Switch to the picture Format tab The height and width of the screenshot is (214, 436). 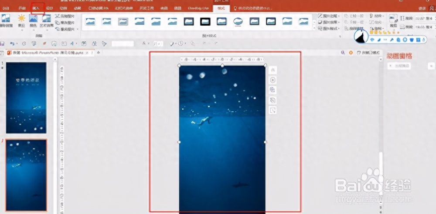point(221,8)
